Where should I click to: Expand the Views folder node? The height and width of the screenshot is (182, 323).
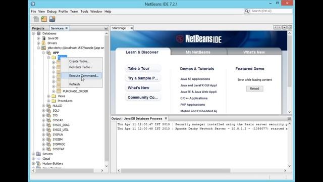pos(48,96)
